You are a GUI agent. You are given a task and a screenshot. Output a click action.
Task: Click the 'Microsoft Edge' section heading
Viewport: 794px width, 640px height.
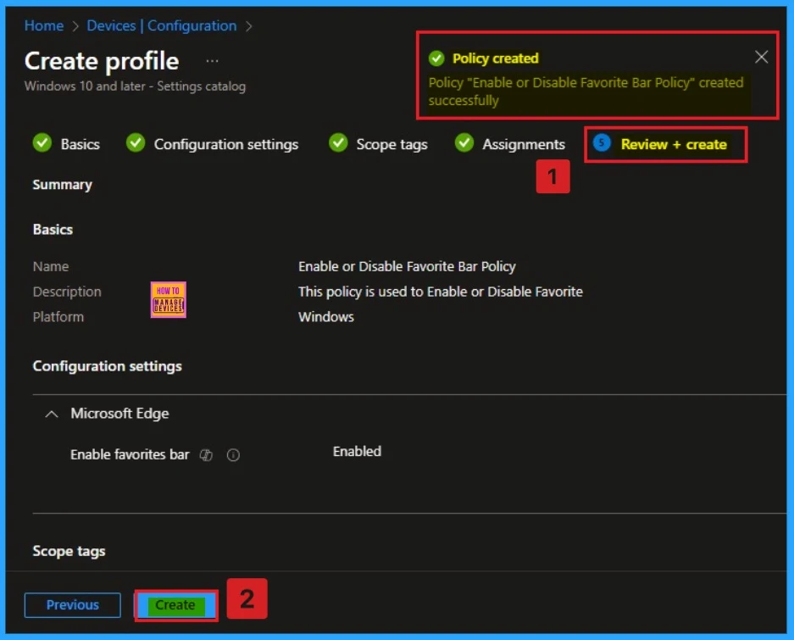[119, 414]
